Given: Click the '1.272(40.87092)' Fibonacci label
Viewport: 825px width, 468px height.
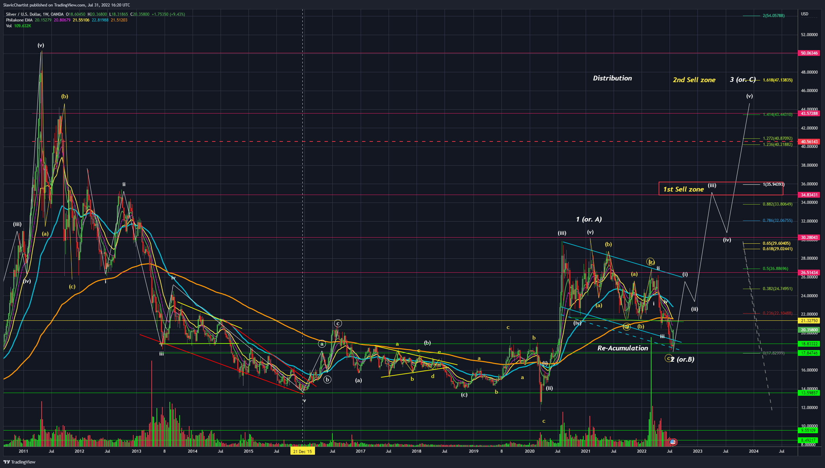Looking at the screenshot, I should pyautogui.click(x=778, y=138).
